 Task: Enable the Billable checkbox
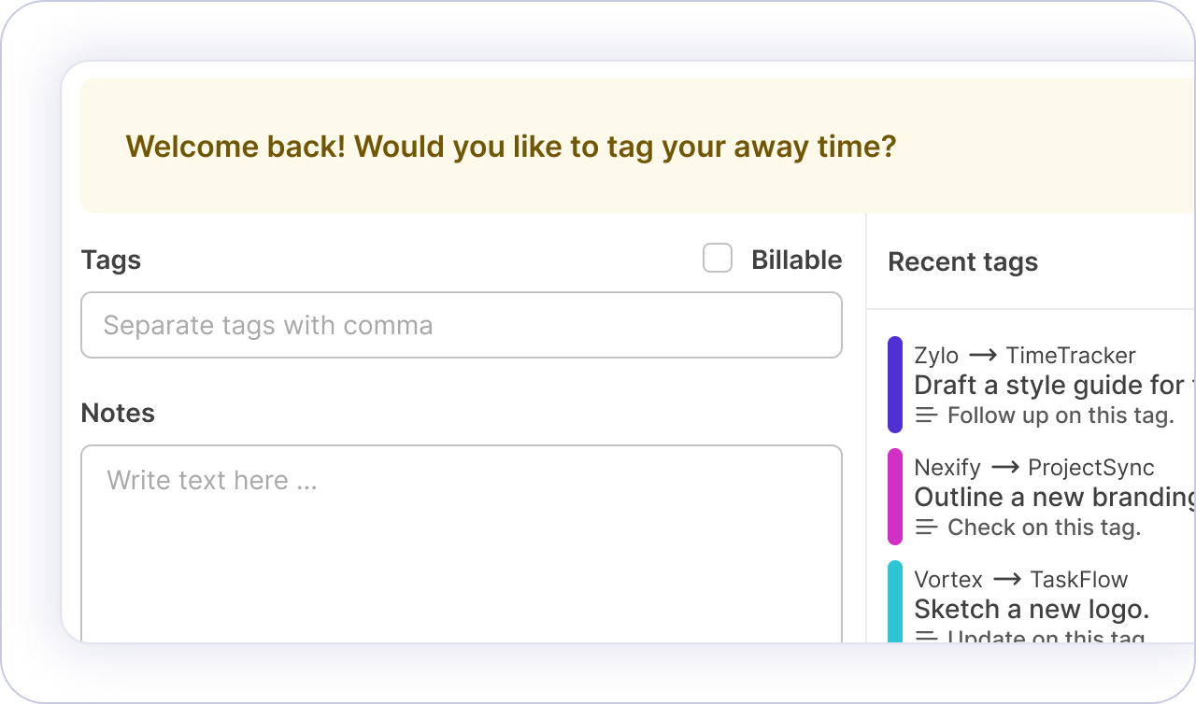coord(718,259)
